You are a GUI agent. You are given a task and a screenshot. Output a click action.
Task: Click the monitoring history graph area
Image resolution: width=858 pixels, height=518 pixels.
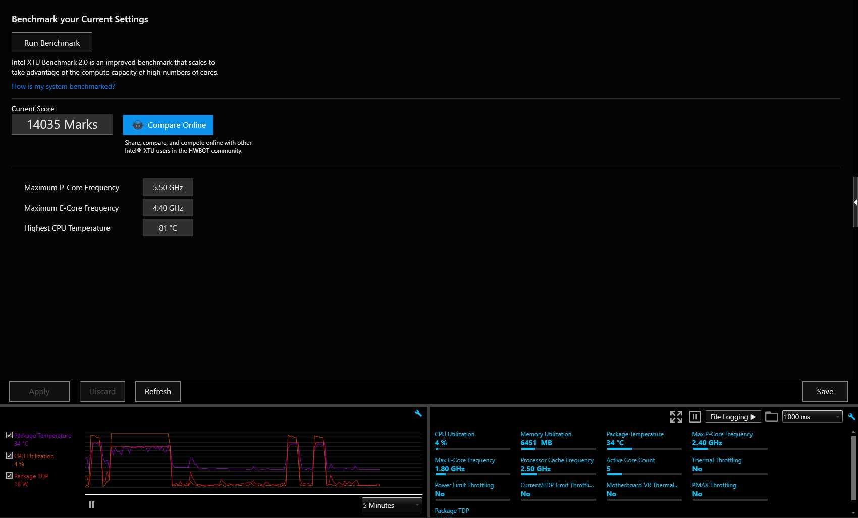point(254,461)
